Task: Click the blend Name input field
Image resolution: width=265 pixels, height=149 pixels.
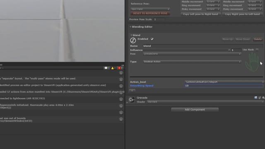Action: pos(202,46)
